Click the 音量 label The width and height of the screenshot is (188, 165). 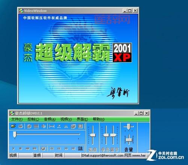pos(129,150)
